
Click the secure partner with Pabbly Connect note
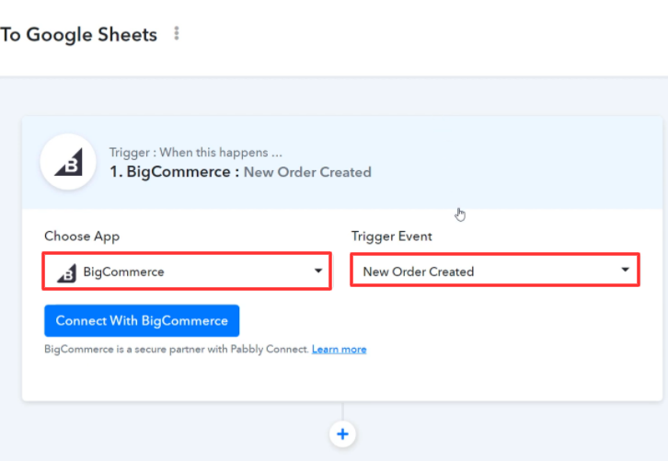177,350
